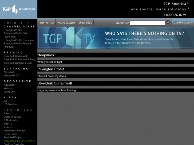Viewport: 194px width, 145px height.
Task: Click the CHANNEL GLASS category heading
Action: pos(19,27)
